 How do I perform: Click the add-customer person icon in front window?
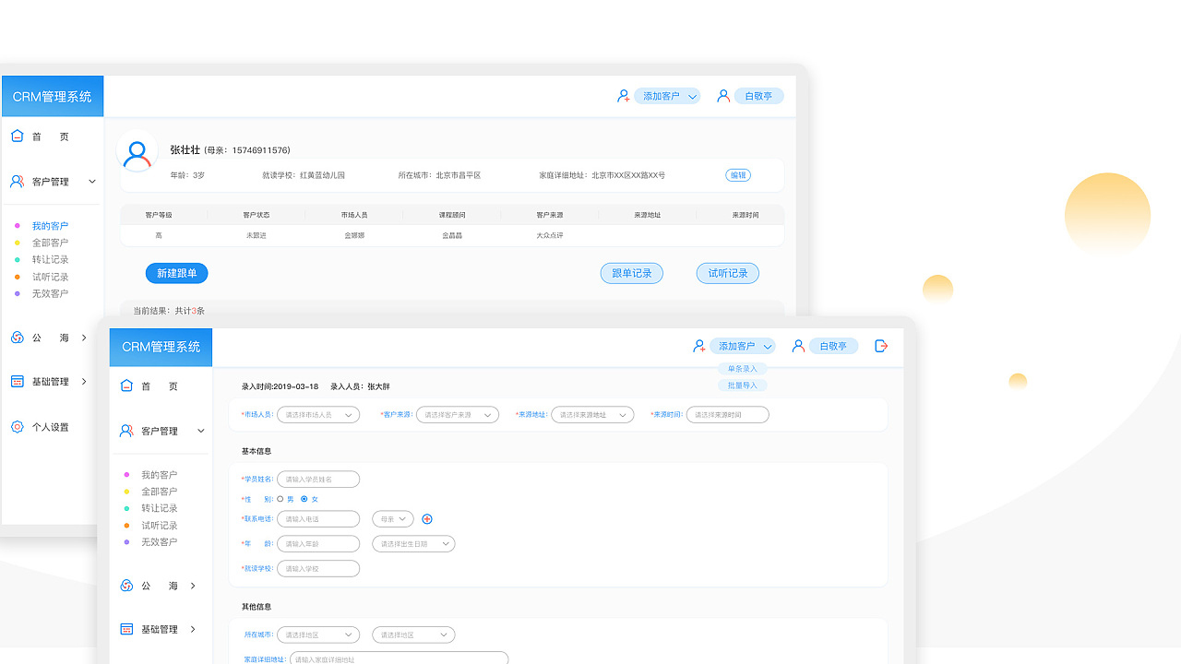699,346
